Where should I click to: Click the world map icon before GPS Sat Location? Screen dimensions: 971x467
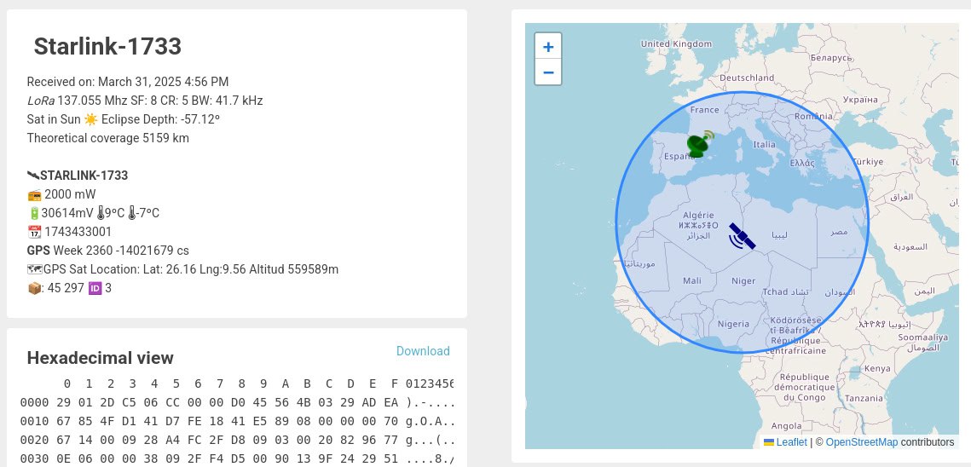(35, 269)
